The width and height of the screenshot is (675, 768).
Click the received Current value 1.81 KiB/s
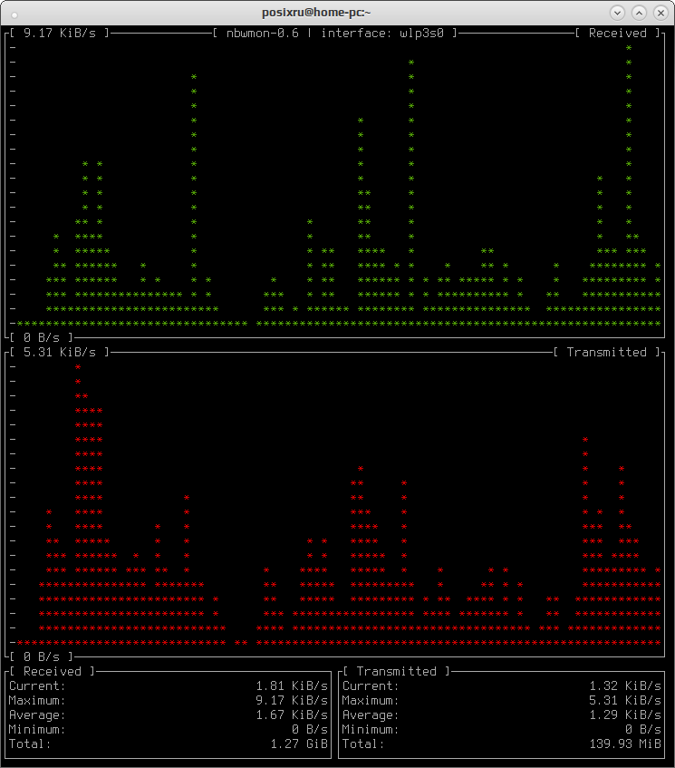point(292,685)
